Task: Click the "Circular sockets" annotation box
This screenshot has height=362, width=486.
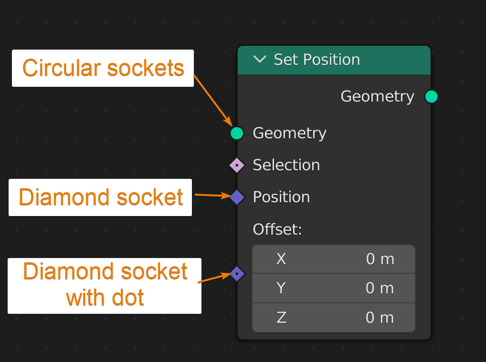Action: tap(103, 68)
